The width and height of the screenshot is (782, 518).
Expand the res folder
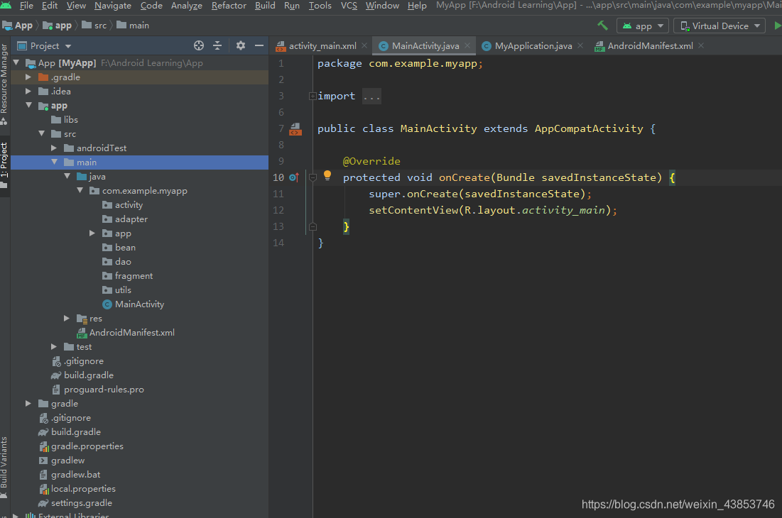[x=67, y=319]
